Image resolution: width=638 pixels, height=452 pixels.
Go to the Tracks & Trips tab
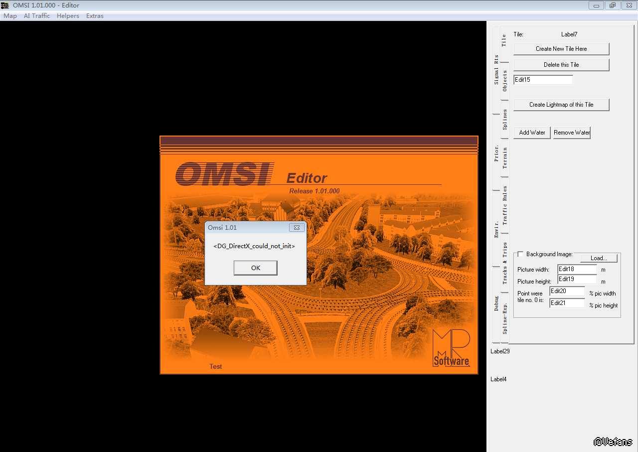(504, 263)
